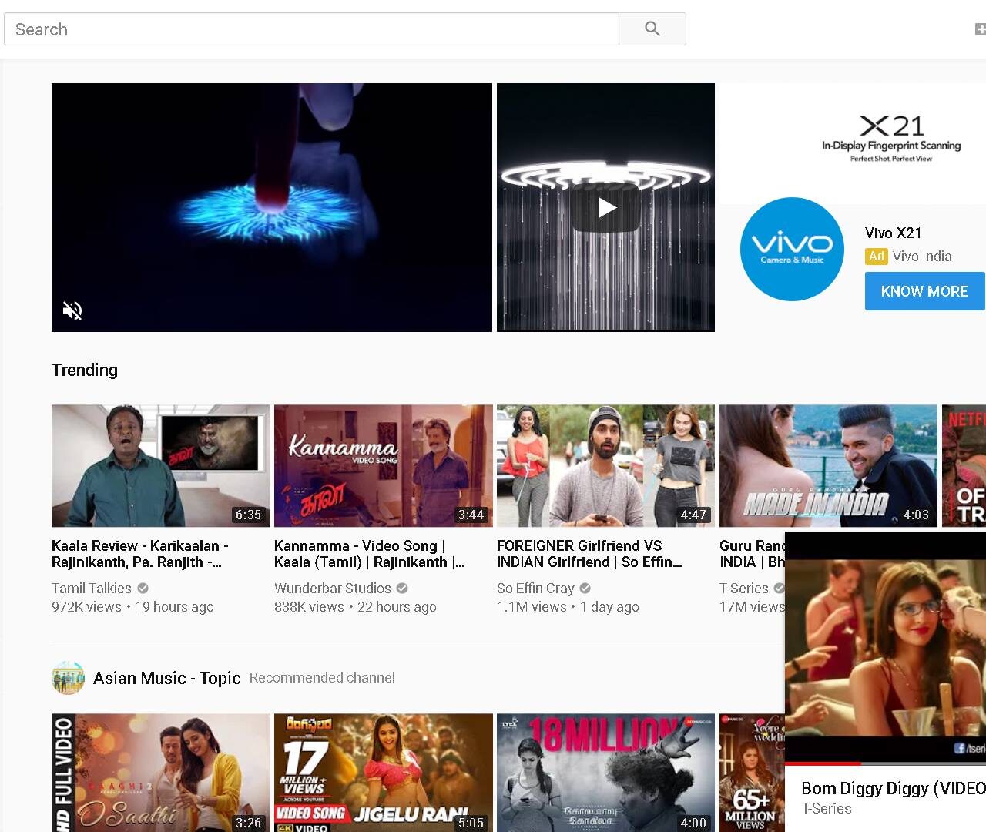Unmute the Vivo ad video
The width and height of the screenshot is (986, 832).
click(x=72, y=310)
